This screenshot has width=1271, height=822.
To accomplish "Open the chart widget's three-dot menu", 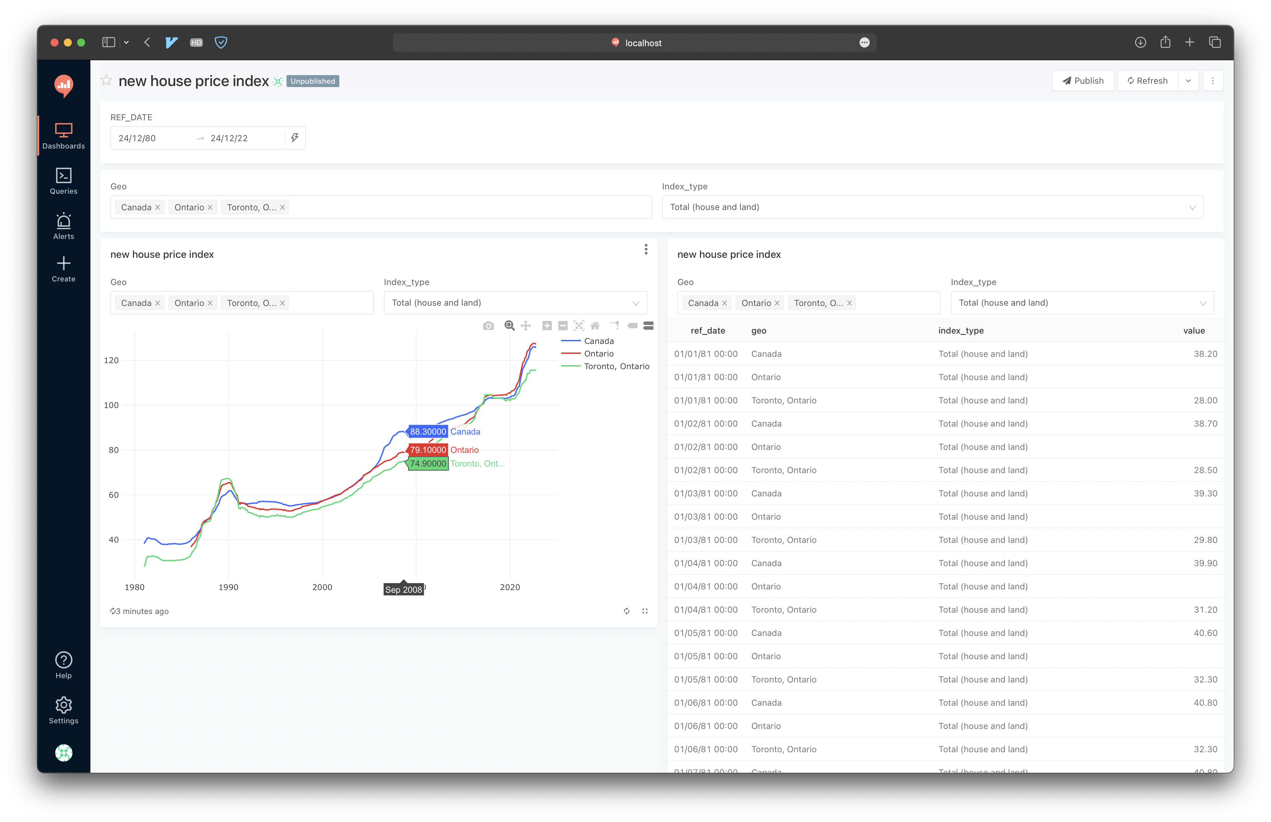I will click(646, 249).
